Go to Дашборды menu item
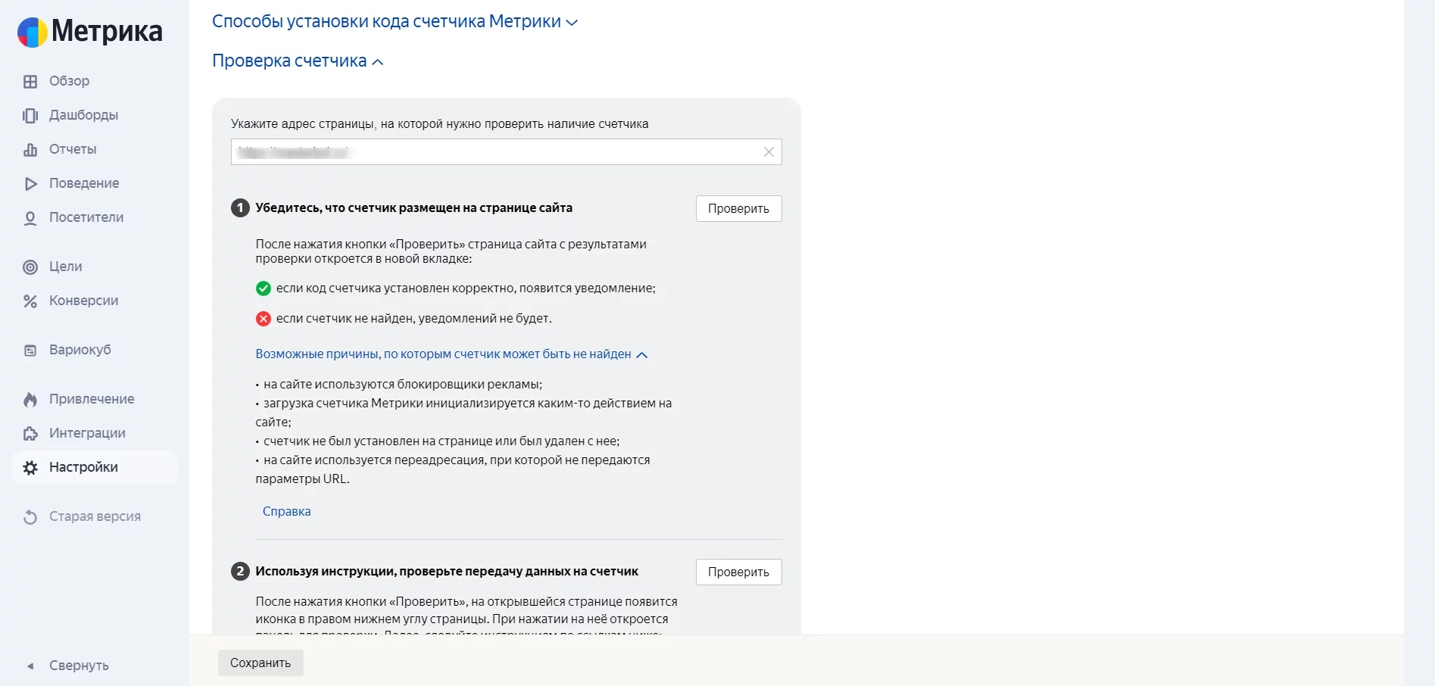Image resolution: width=1435 pixels, height=686 pixels. (x=83, y=115)
